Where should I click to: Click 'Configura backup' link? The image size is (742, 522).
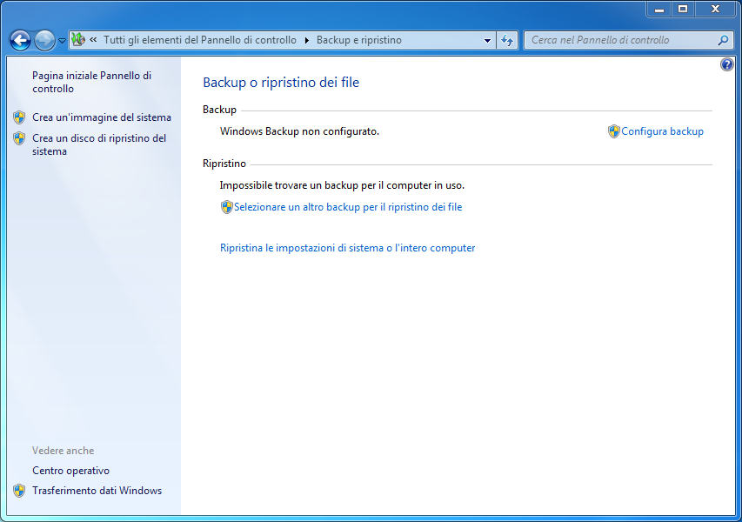click(662, 131)
